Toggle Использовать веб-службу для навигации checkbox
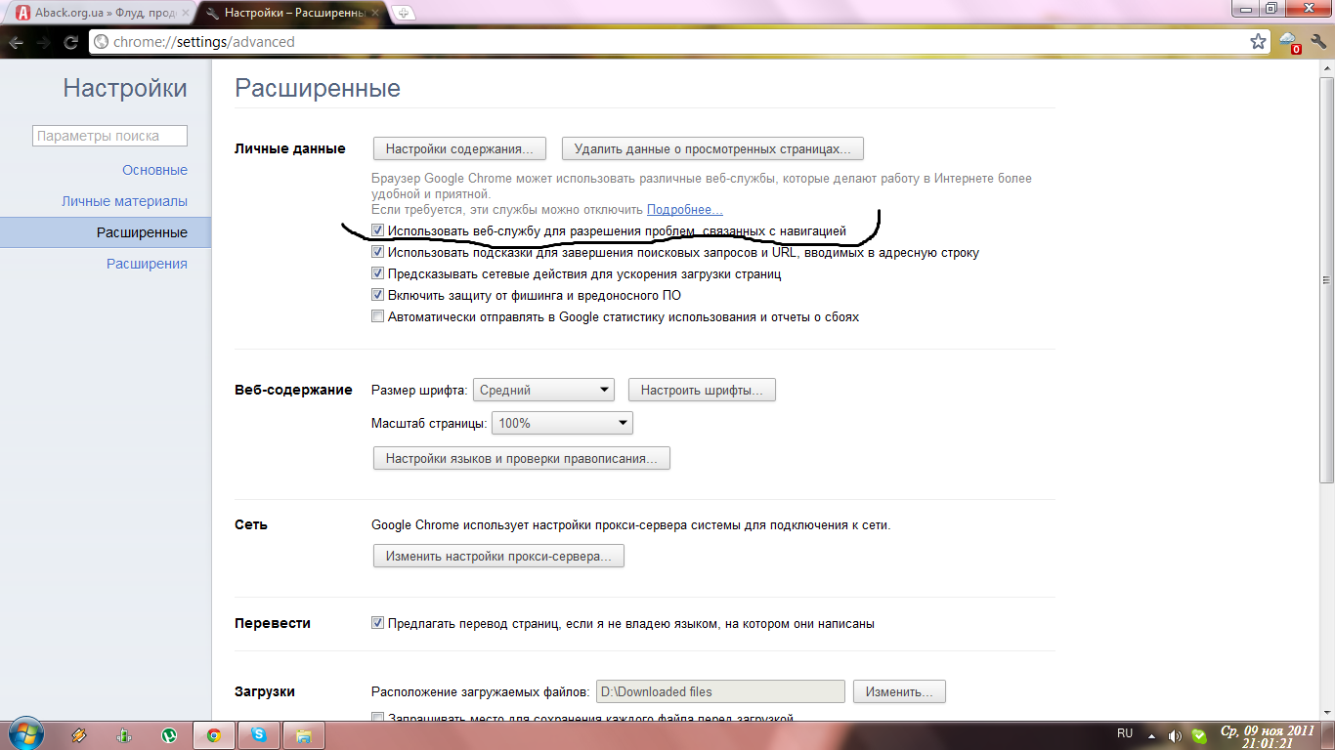The width and height of the screenshot is (1335, 750). [x=378, y=231]
